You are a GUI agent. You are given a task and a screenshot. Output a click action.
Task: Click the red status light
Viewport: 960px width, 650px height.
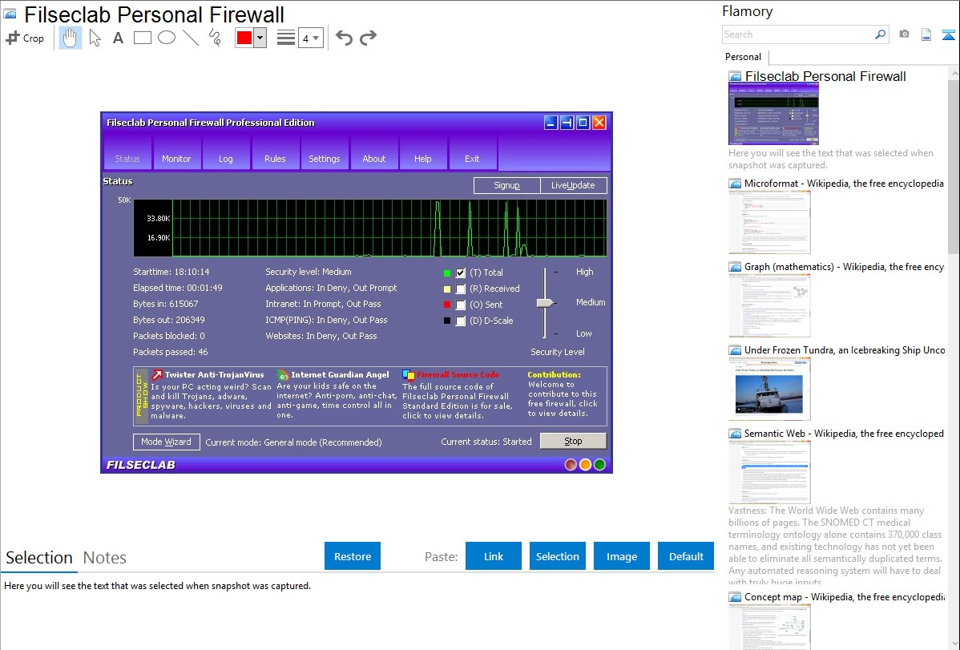[x=571, y=464]
